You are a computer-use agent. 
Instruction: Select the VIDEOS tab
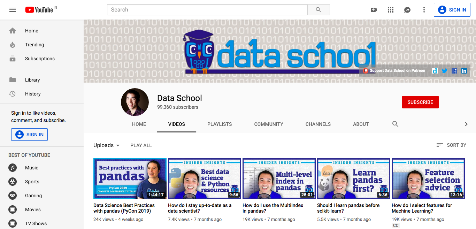177,124
